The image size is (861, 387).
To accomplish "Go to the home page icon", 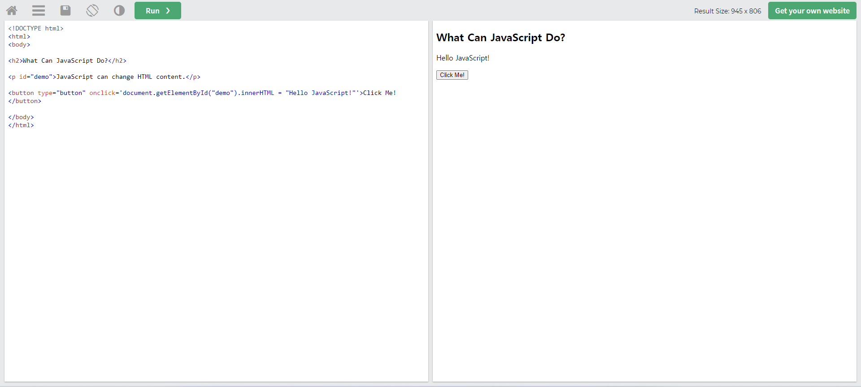I will click(12, 10).
